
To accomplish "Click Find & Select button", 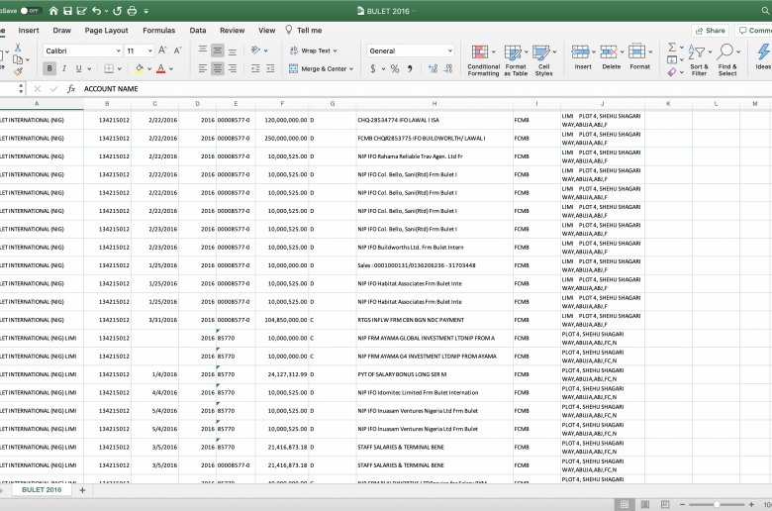I will [727, 60].
